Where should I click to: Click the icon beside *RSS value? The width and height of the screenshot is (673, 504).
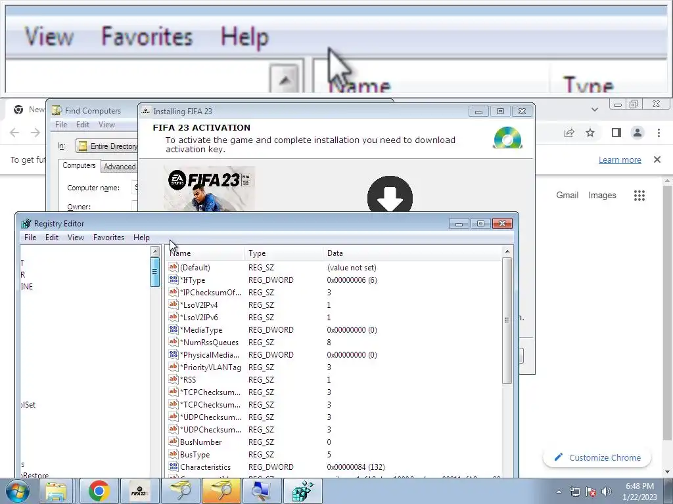[x=173, y=379]
